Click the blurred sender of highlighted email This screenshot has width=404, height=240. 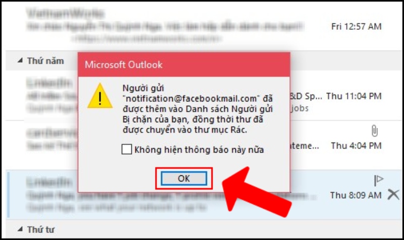coord(49,182)
